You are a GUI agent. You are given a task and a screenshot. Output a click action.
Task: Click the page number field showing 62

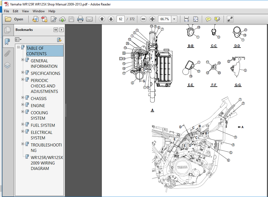(x=120, y=19)
